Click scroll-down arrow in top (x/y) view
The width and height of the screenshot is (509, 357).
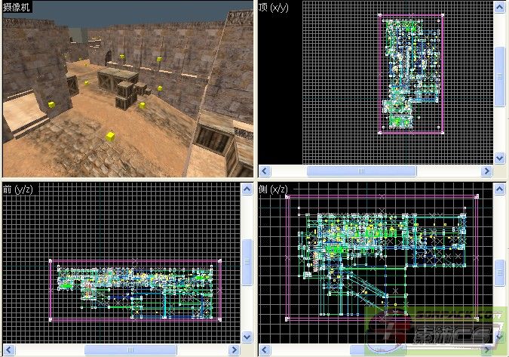click(499, 158)
